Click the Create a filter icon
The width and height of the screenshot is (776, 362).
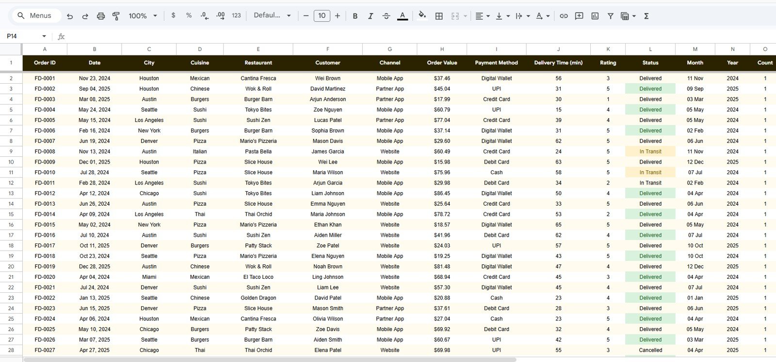(x=610, y=16)
